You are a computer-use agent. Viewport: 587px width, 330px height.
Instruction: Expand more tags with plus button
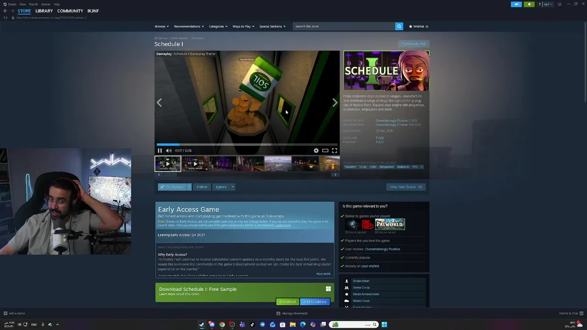(x=421, y=167)
